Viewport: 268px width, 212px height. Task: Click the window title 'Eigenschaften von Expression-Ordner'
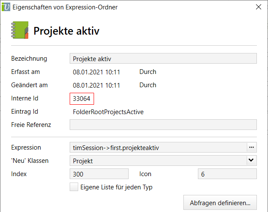(65, 7)
